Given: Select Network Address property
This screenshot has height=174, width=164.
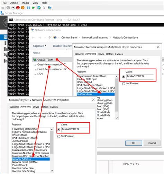Looking at the screenshot, I should pyautogui.click(x=31, y=159).
